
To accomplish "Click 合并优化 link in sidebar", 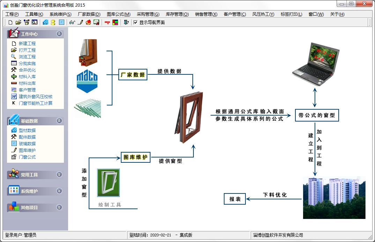I will tap(27, 70).
